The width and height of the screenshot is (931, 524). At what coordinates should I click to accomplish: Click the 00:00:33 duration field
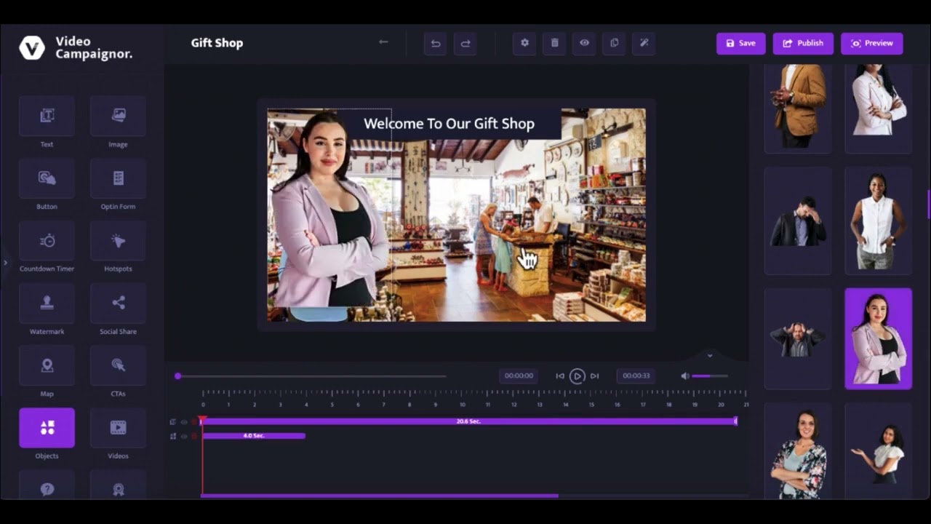pos(636,376)
